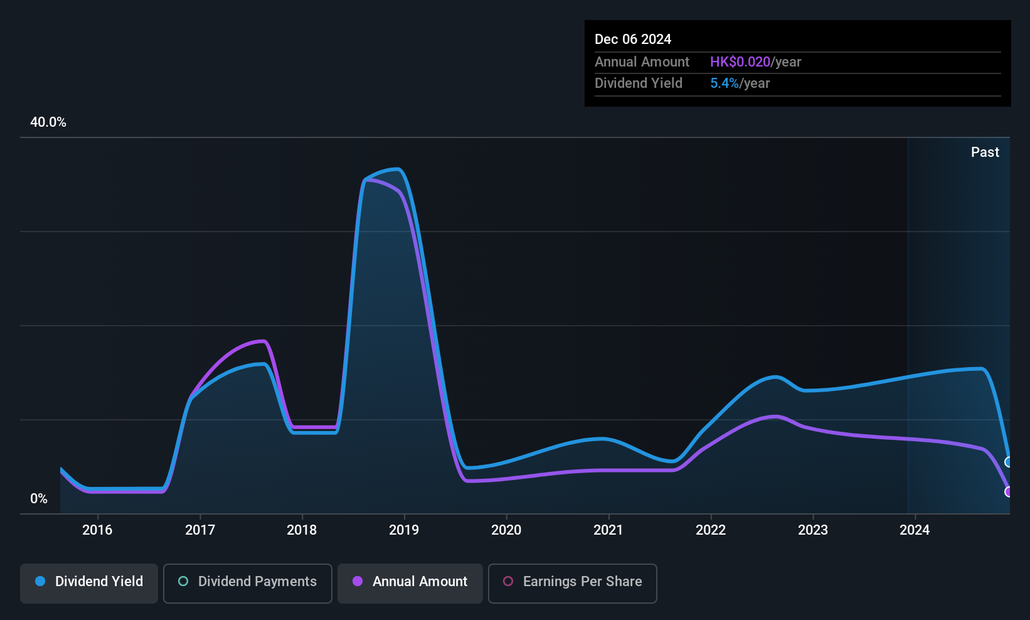Click the purple Annual Amount legend dot
1030x620 pixels.
click(x=358, y=581)
